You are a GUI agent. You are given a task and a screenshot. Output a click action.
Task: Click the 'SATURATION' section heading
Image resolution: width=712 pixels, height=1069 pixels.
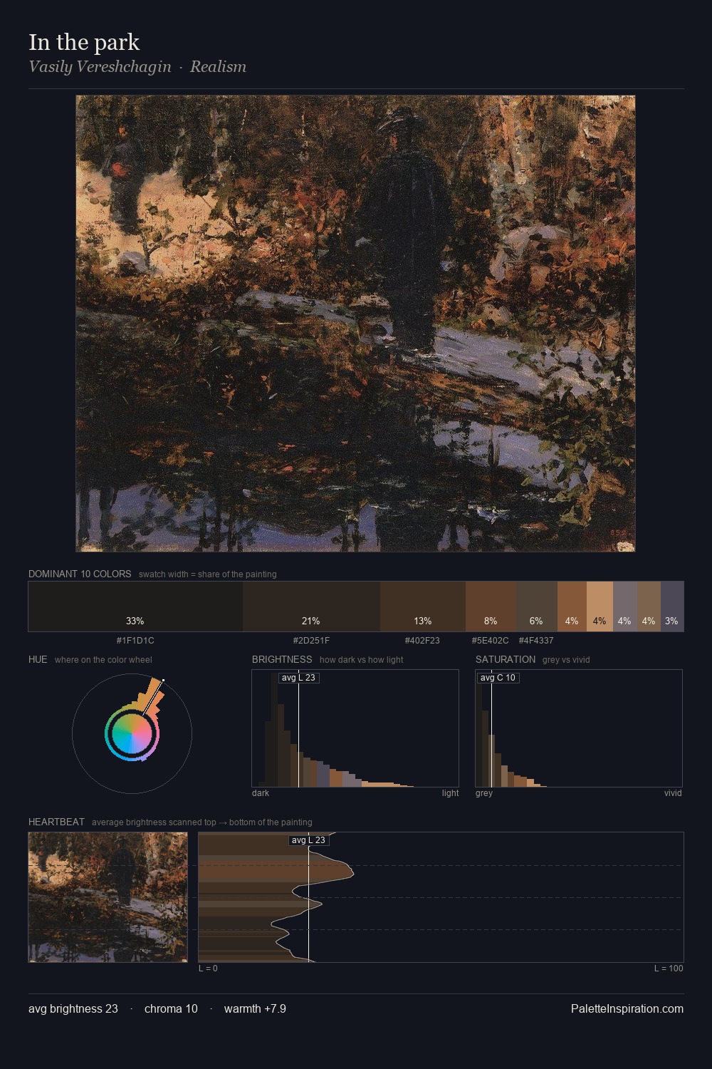pos(506,659)
